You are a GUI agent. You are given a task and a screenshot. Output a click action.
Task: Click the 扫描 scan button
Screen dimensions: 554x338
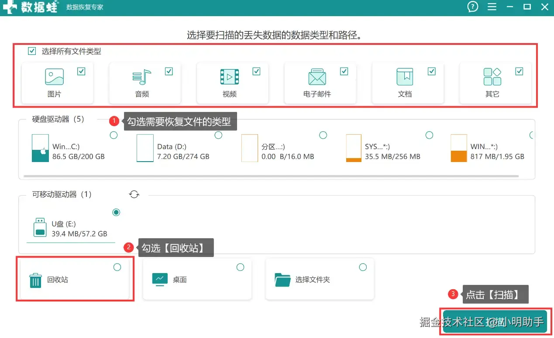pos(495,321)
